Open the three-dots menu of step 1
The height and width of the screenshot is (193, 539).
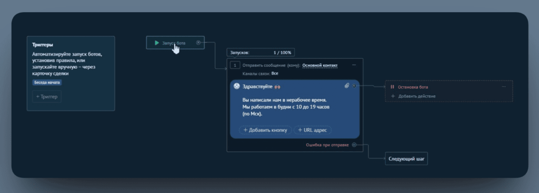point(354,65)
